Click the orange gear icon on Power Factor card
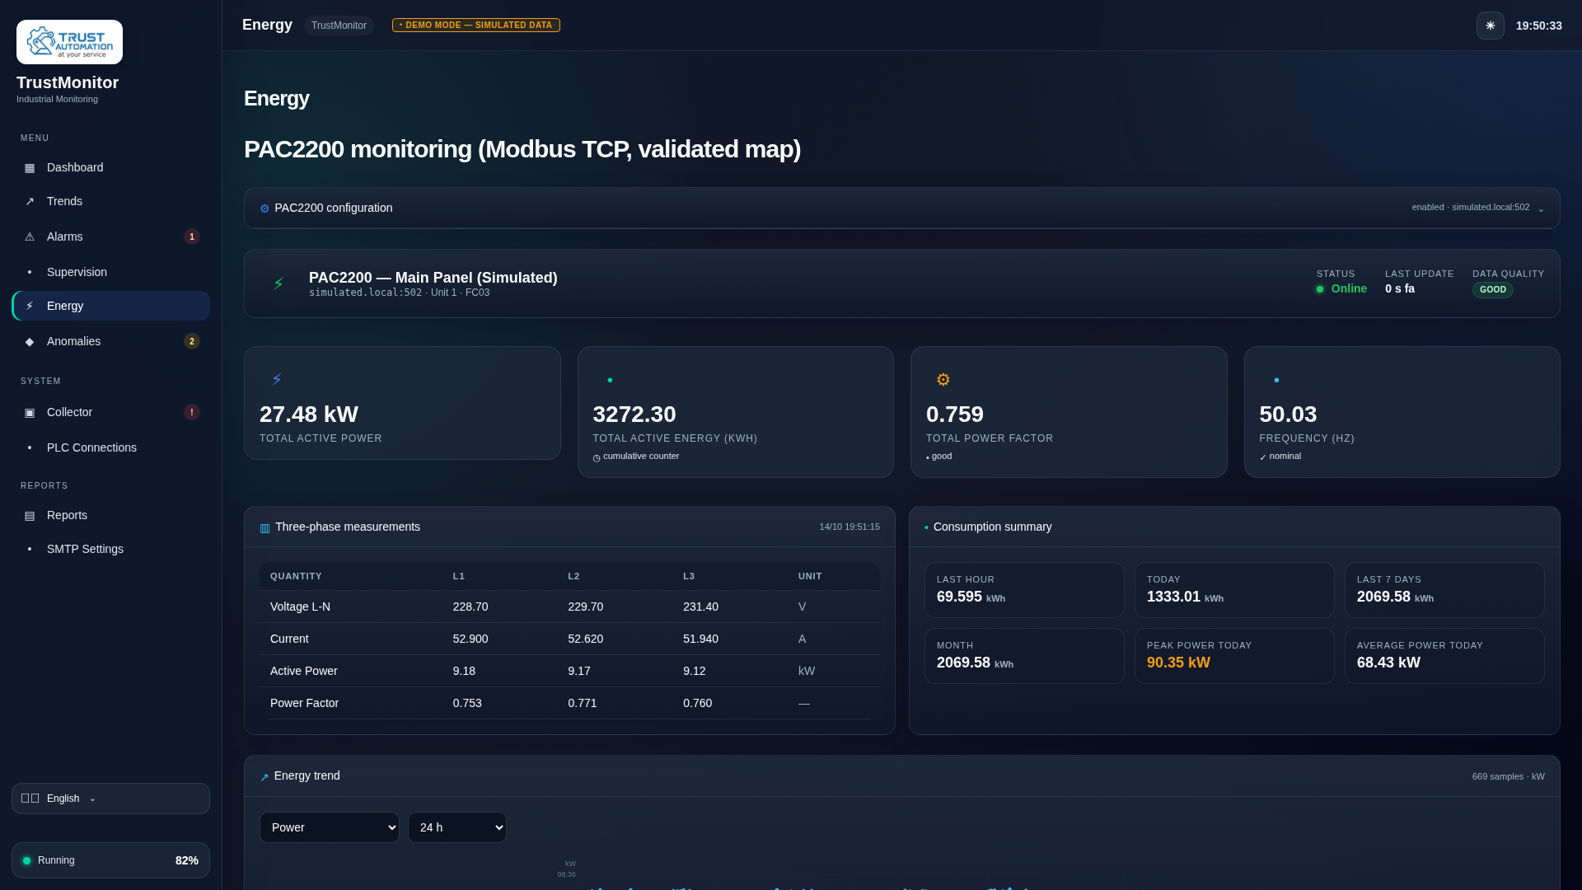Viewport: 1582px width, 890px height. [943, 379]
